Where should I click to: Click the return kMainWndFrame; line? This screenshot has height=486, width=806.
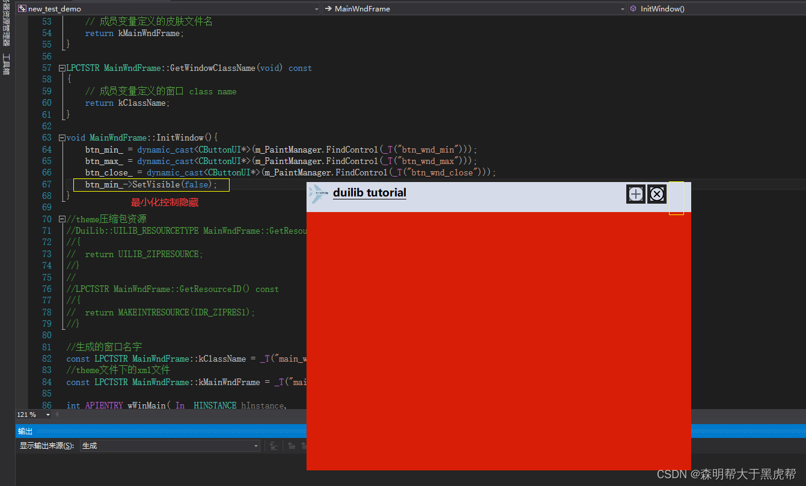pyautogui.click(x=135, y=34)
